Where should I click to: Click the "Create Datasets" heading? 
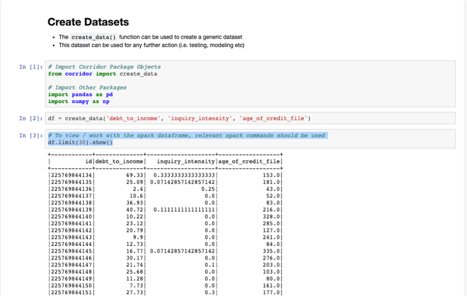point(88,22)
